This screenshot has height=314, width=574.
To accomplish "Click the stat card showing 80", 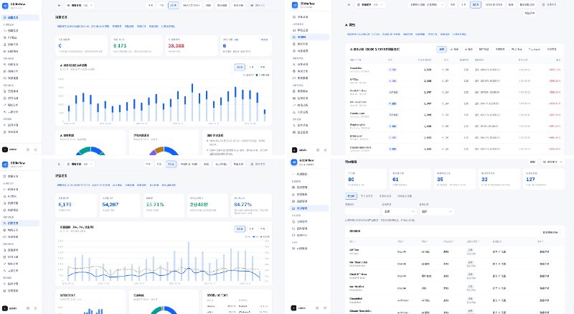I will pos(365,179).
